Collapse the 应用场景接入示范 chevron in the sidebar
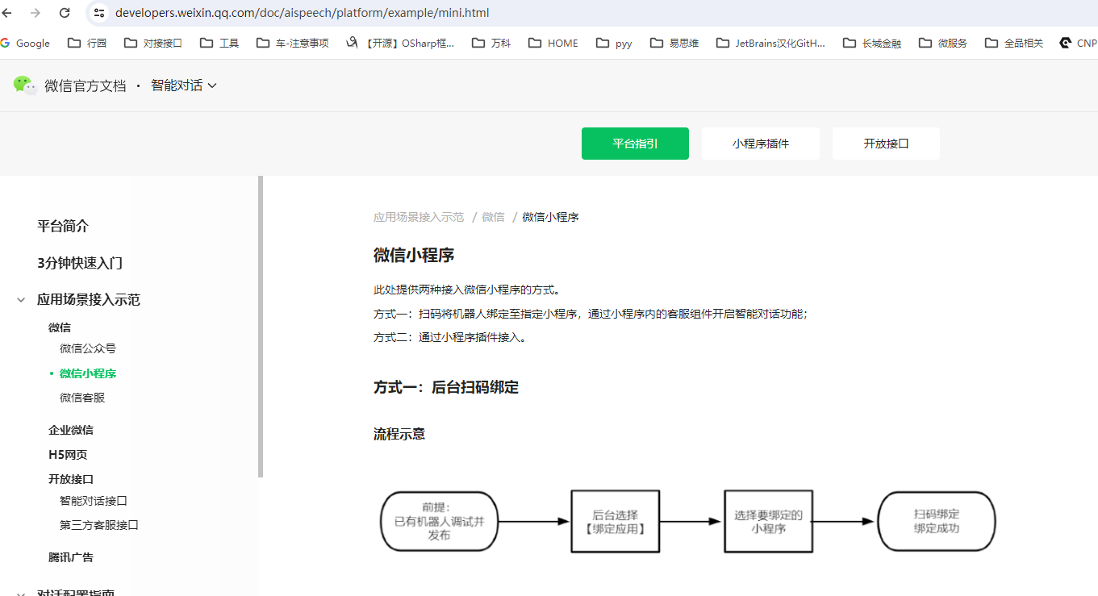 [21, 300]
